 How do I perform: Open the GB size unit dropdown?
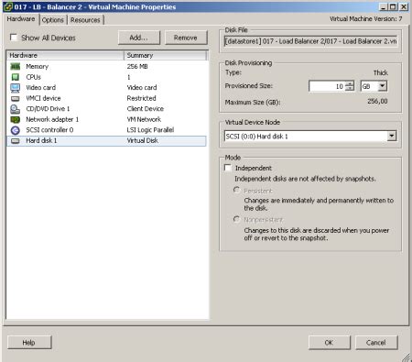[382, 86]
